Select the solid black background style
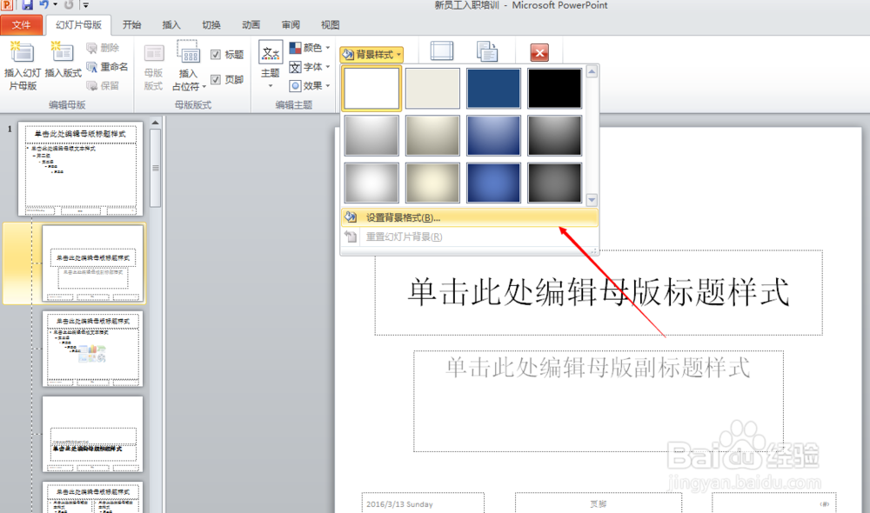 tap(554, 88)
